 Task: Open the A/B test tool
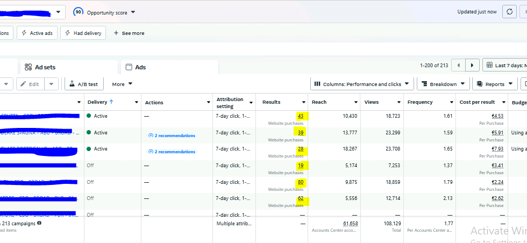click(x=84, y=84)
